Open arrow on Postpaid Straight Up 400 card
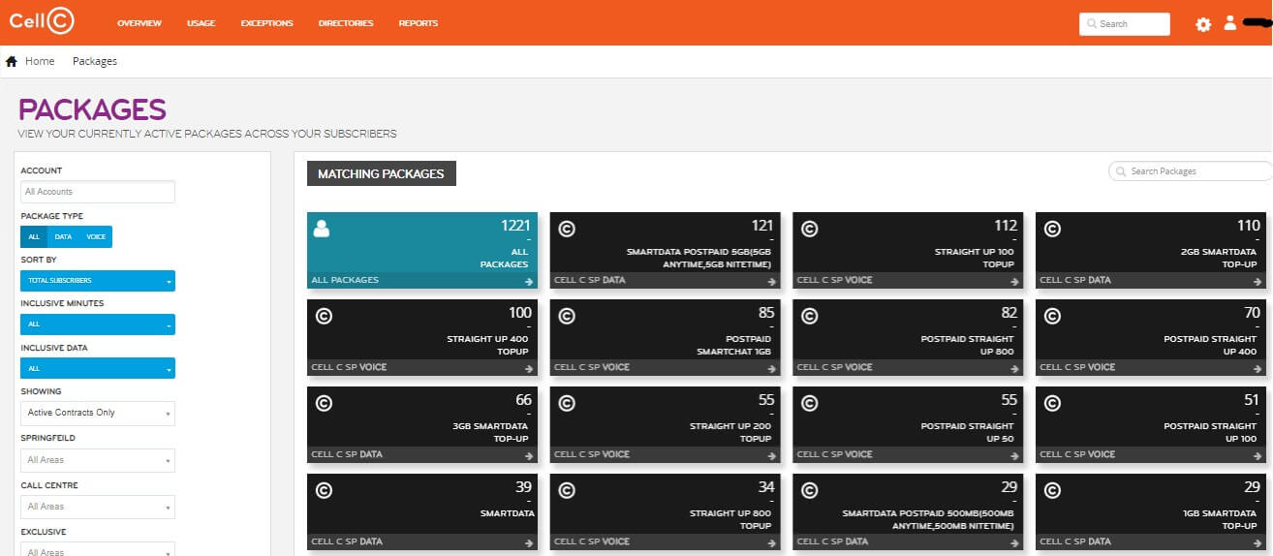Image resolution: width=1273 pixels, height=556 pixels. coord(1257,368)
